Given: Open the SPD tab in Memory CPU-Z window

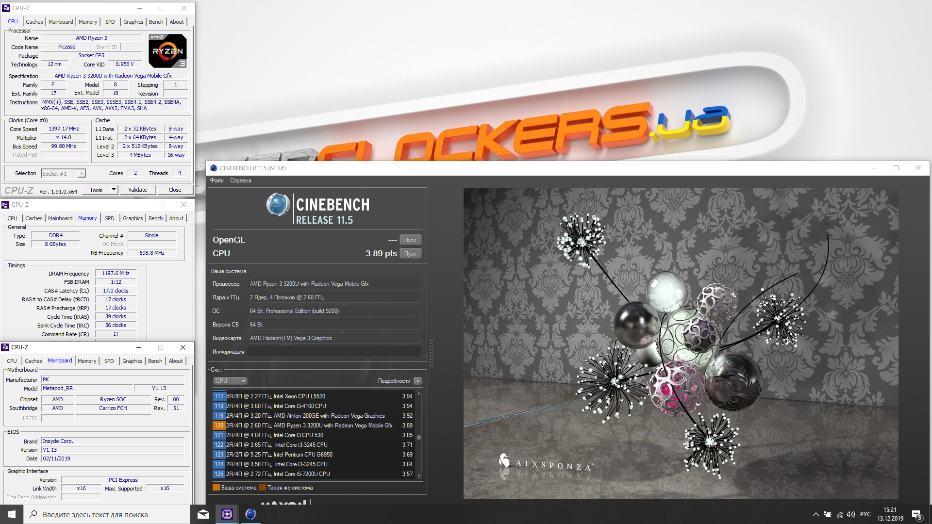Looking at the screenshot, I should [110, 218].
